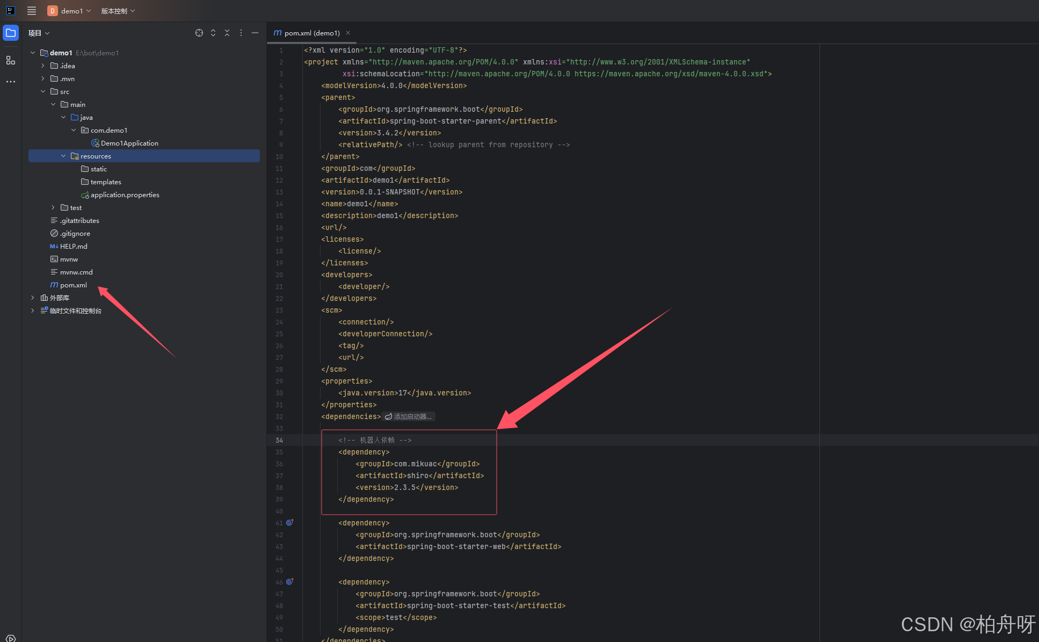Image resolution: width=1039 pixels, height=642 pixels.
Task: Click Expand All icon in project panel
Action: pyautogui.click(x=213, y=33)
